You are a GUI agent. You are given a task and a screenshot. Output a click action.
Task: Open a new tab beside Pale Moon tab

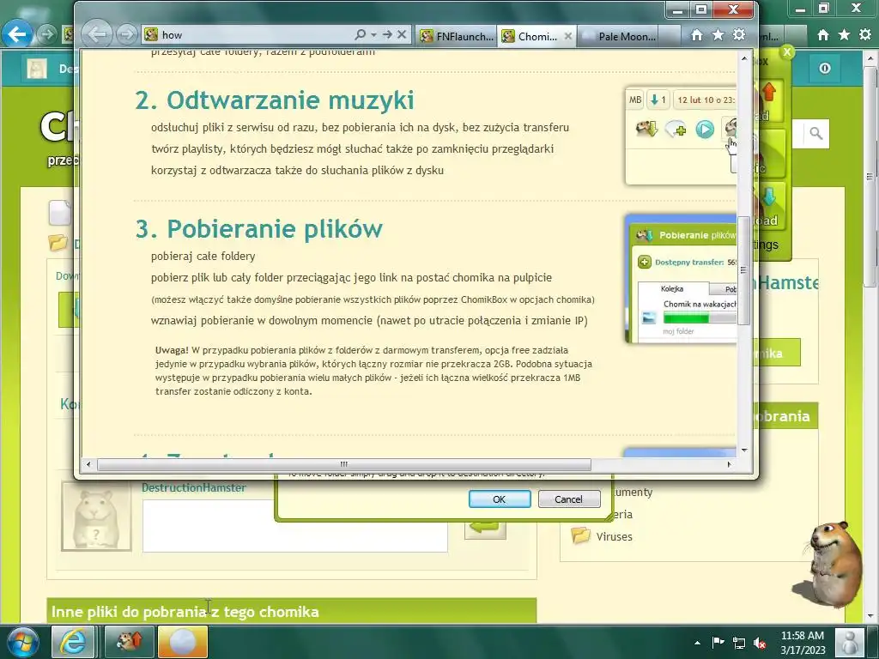tap(670, 36)
